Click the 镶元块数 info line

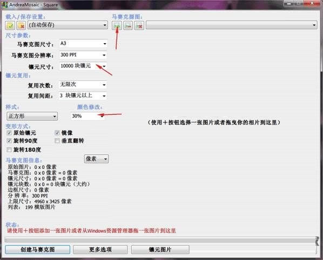(49, 184)
